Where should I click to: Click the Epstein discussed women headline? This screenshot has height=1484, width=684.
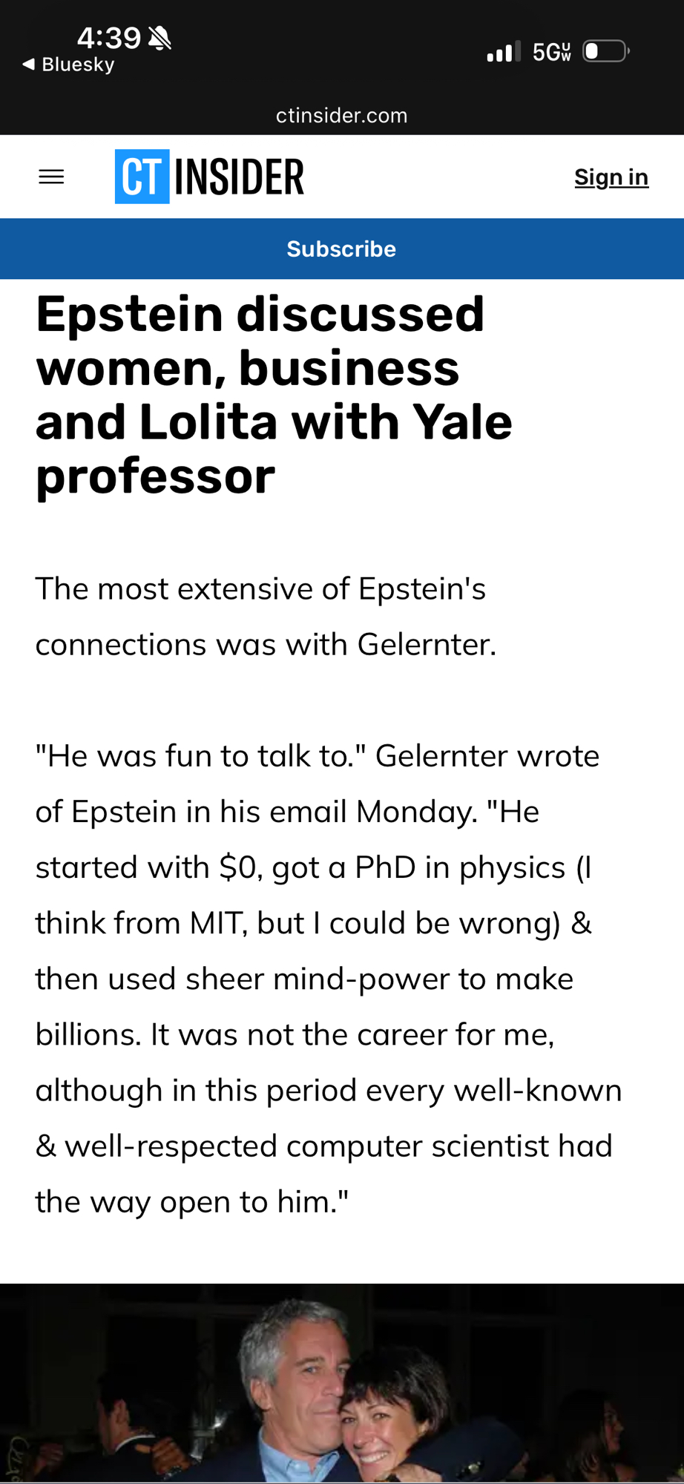274,395
